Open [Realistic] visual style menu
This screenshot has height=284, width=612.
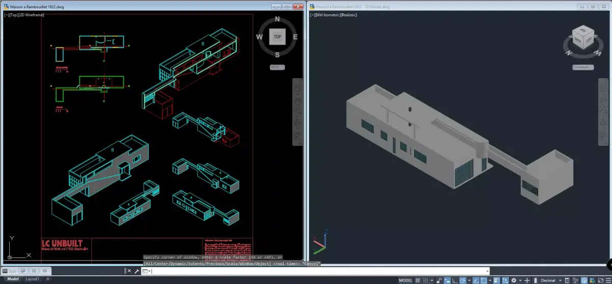pyautogui.click(x=348, y=15)
